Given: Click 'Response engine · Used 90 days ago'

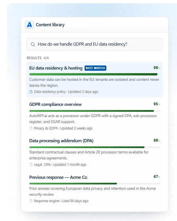Looking at the screenshot, I should point(61,201).
